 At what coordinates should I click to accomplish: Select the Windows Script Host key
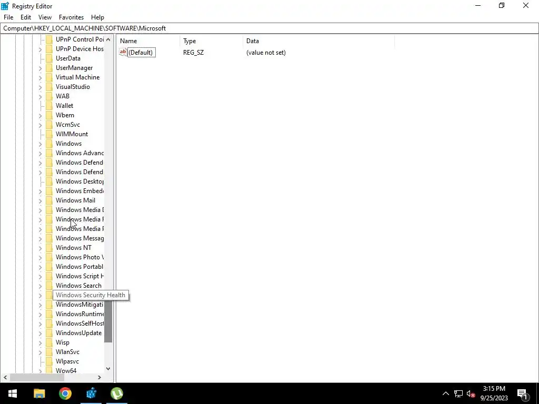(80, 276)
